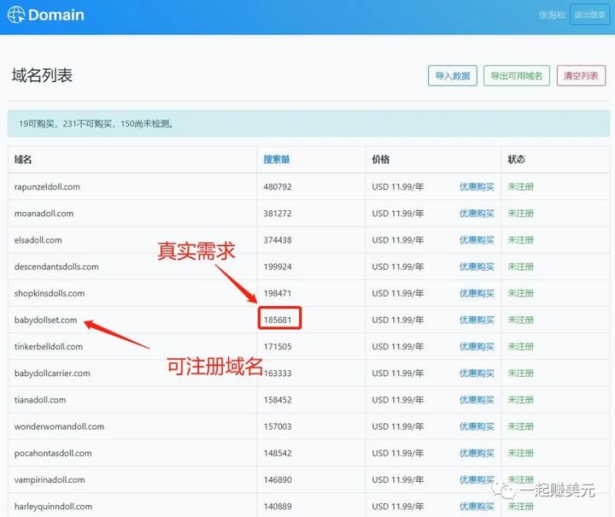Click 优惠购买 for tinkerbelldoll.com
The image size is (615, 517).
[477, 347]
